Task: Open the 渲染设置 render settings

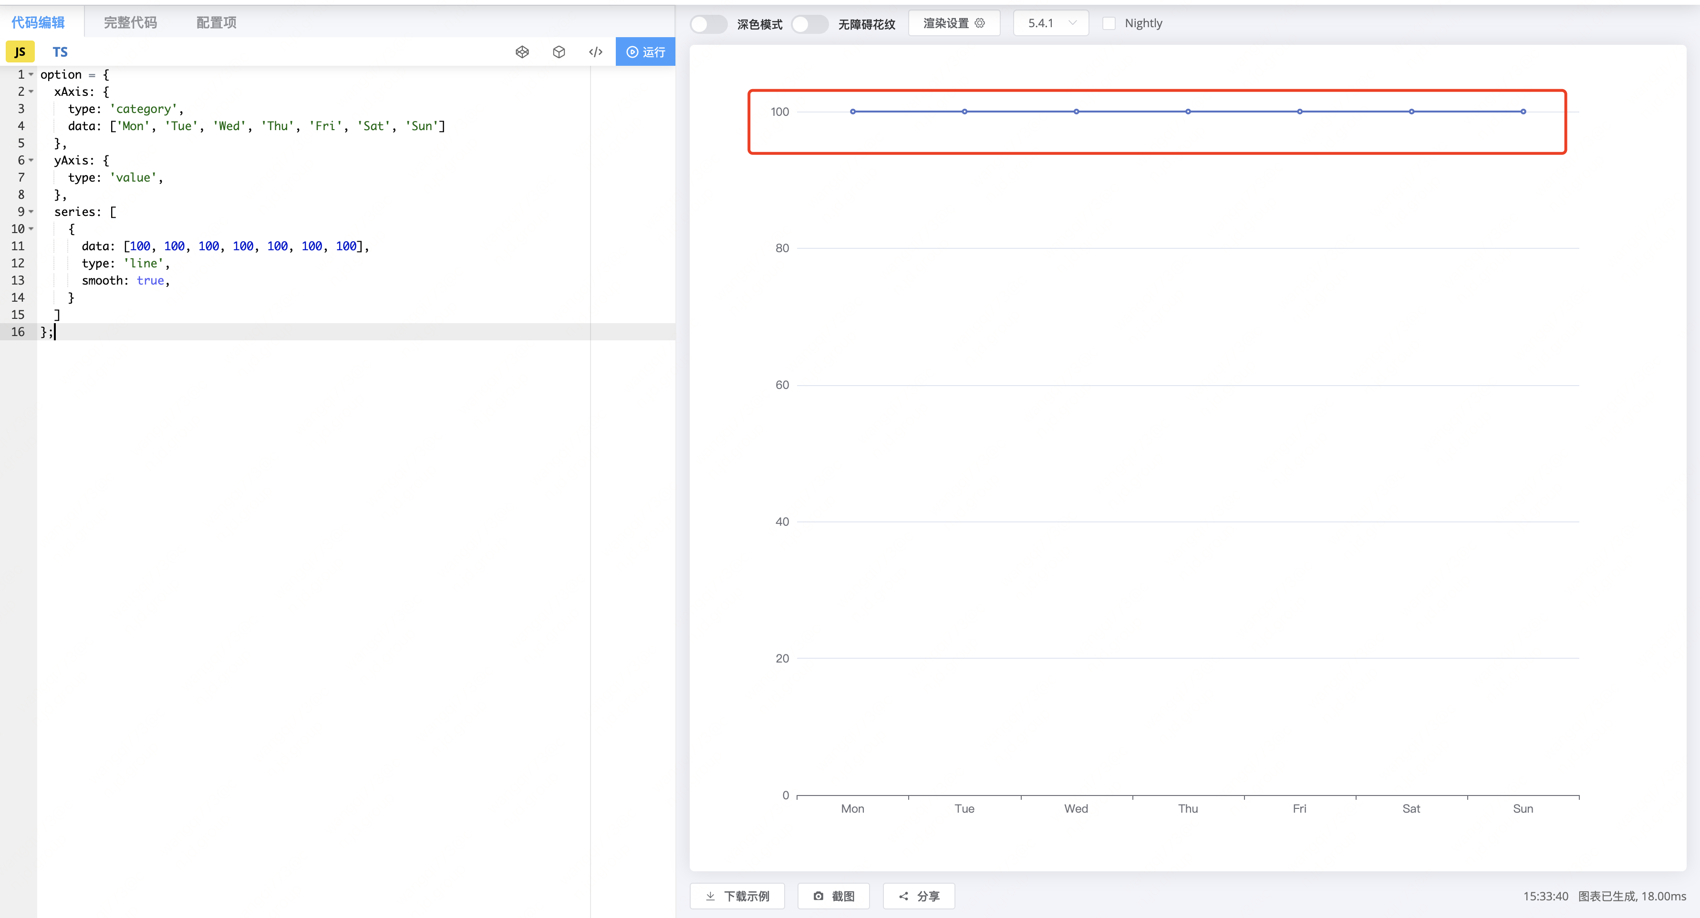Action: pyautogui.click(x=954, y=23)
